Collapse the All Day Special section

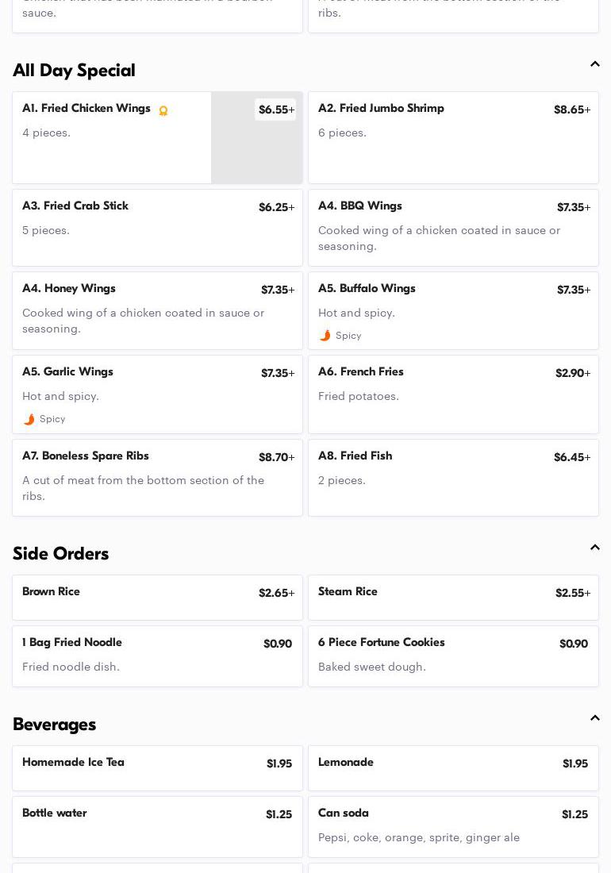594,64
